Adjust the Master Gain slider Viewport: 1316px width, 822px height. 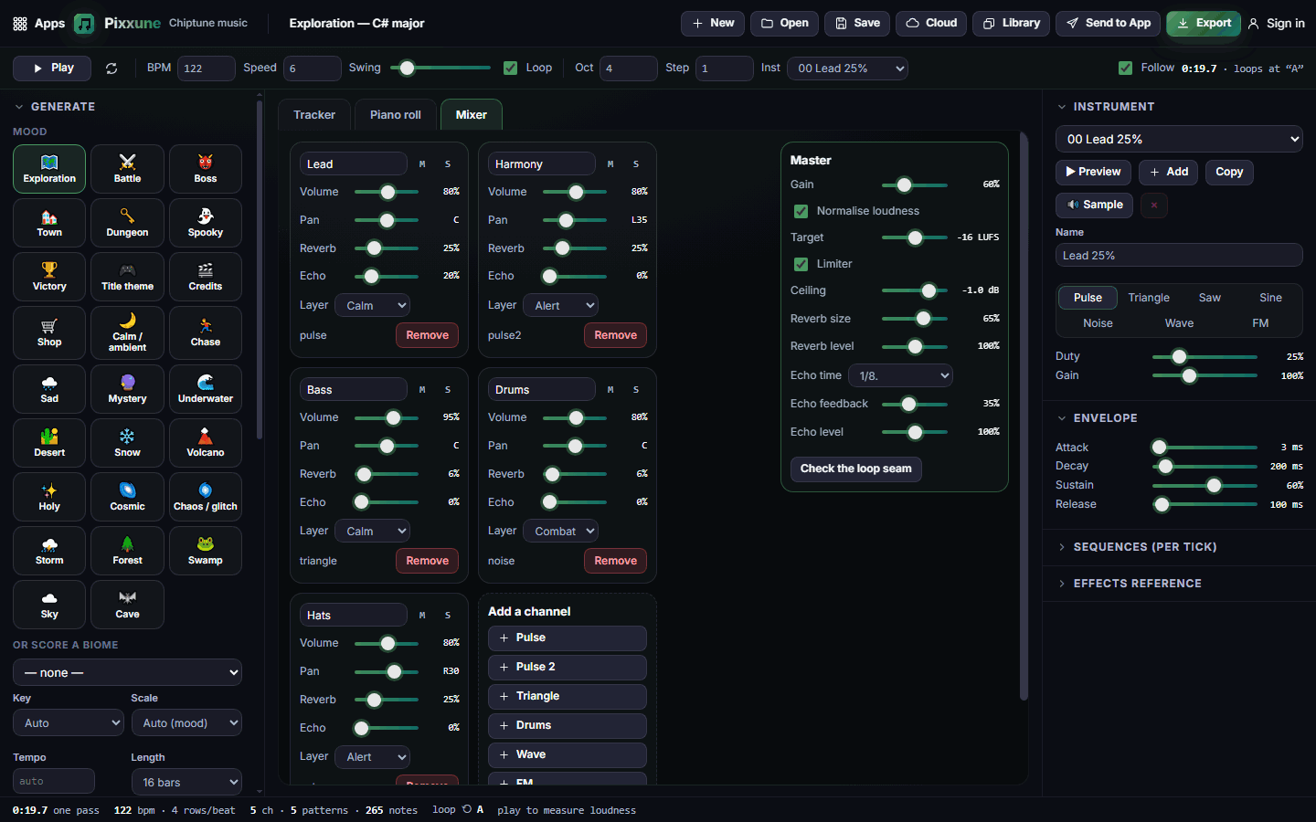pyautogui.click(x=914, y=184)
